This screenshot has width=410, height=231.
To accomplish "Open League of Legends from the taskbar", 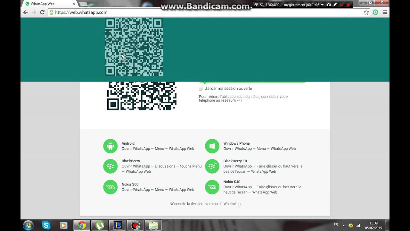I will point(118,226).
